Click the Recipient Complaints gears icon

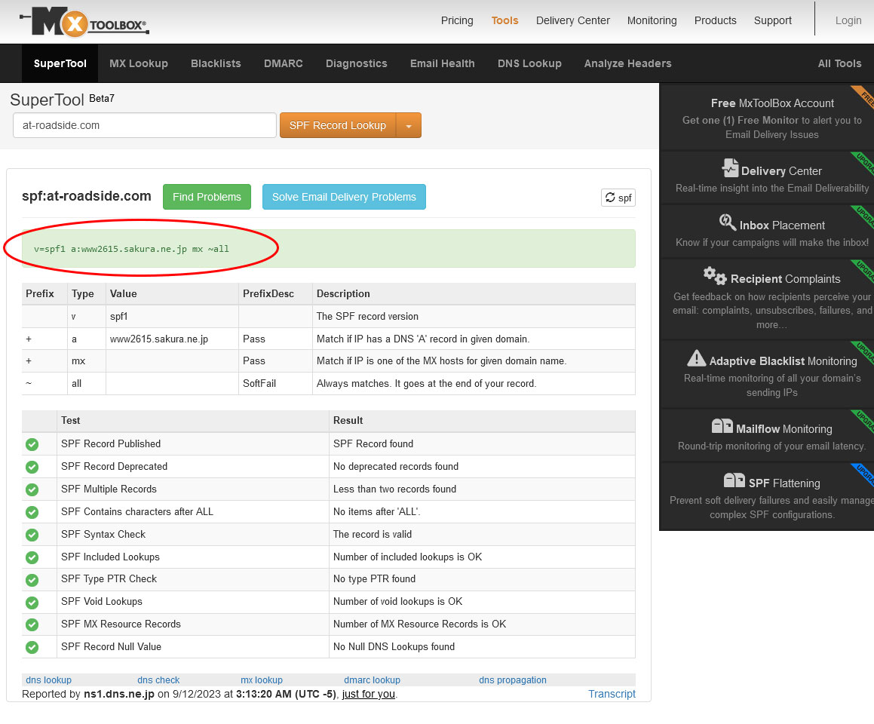pyautogui.click(x=714, y=275)
